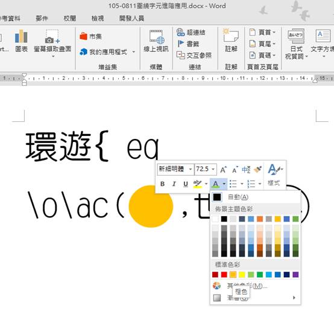
Task: Add a 註解 comment
Action: pyautogui.click(x=231, y=40)
